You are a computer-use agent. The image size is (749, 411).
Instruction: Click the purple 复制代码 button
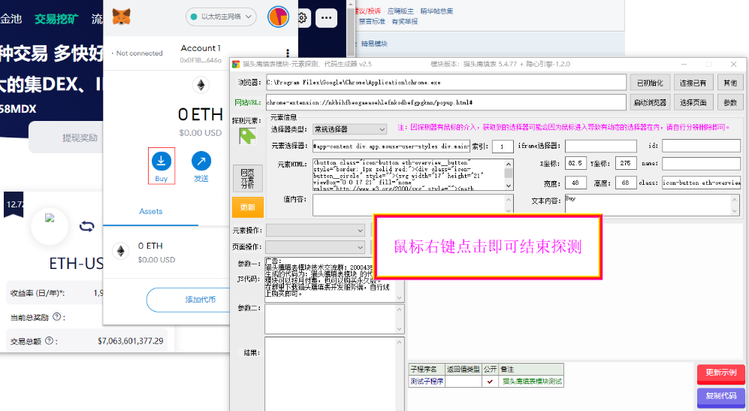click(720, 397)
